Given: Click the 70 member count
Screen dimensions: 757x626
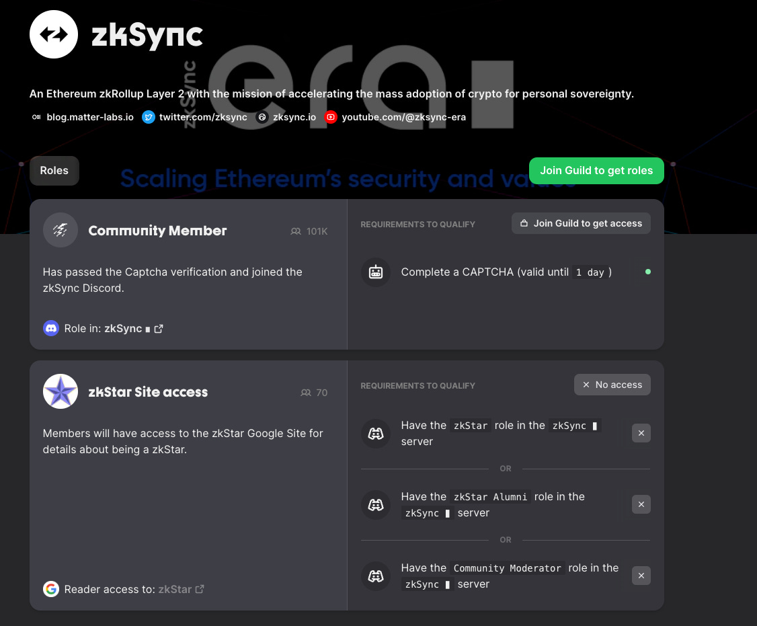Looking at the screenshot, I should pyautogui.click(x=322, y=393).
